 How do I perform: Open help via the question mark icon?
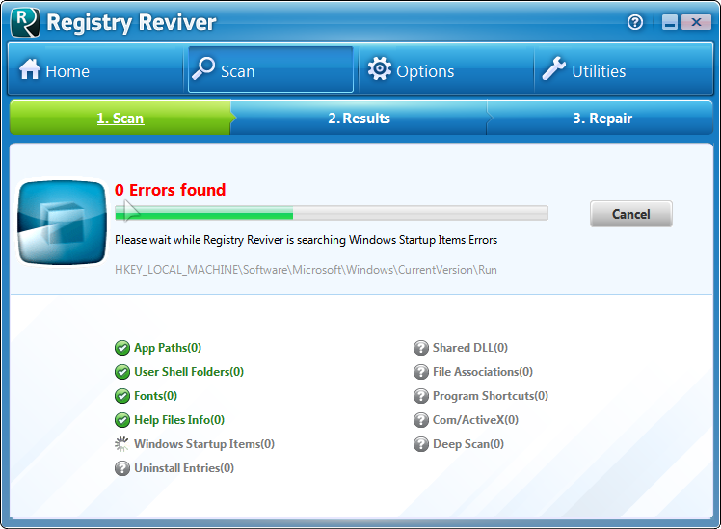(635, 21)
